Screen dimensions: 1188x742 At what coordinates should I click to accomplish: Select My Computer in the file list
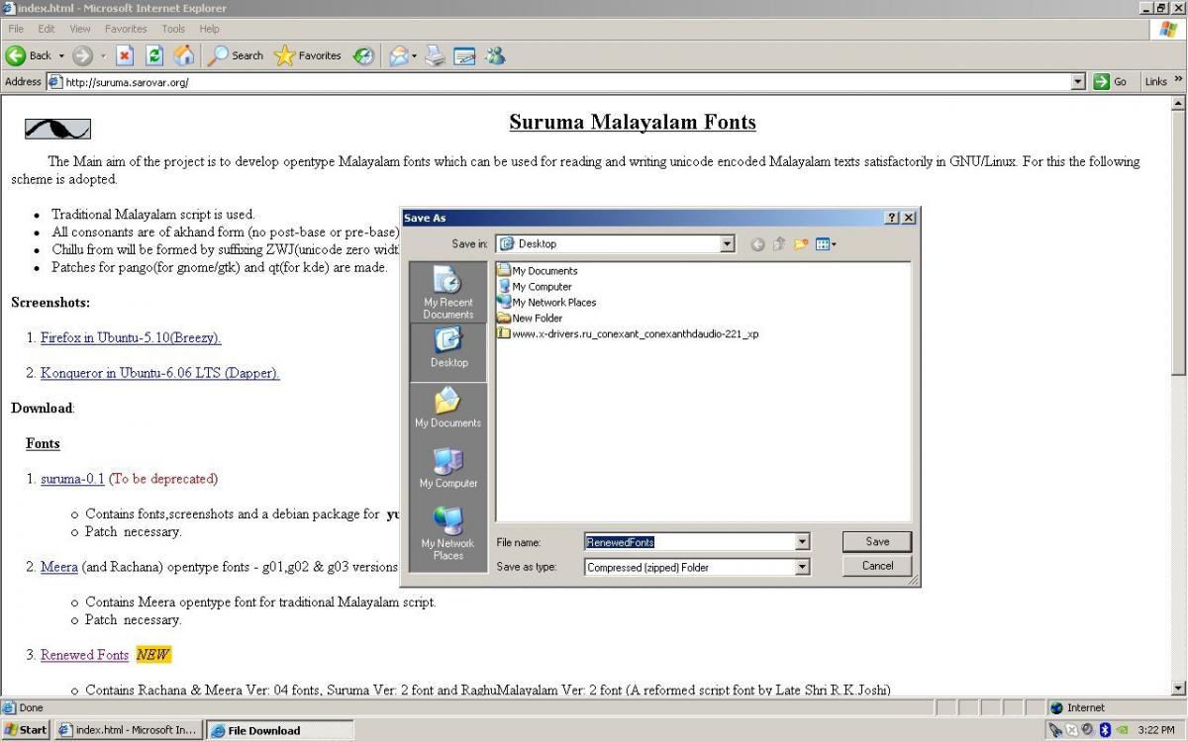tap(535, 286)
